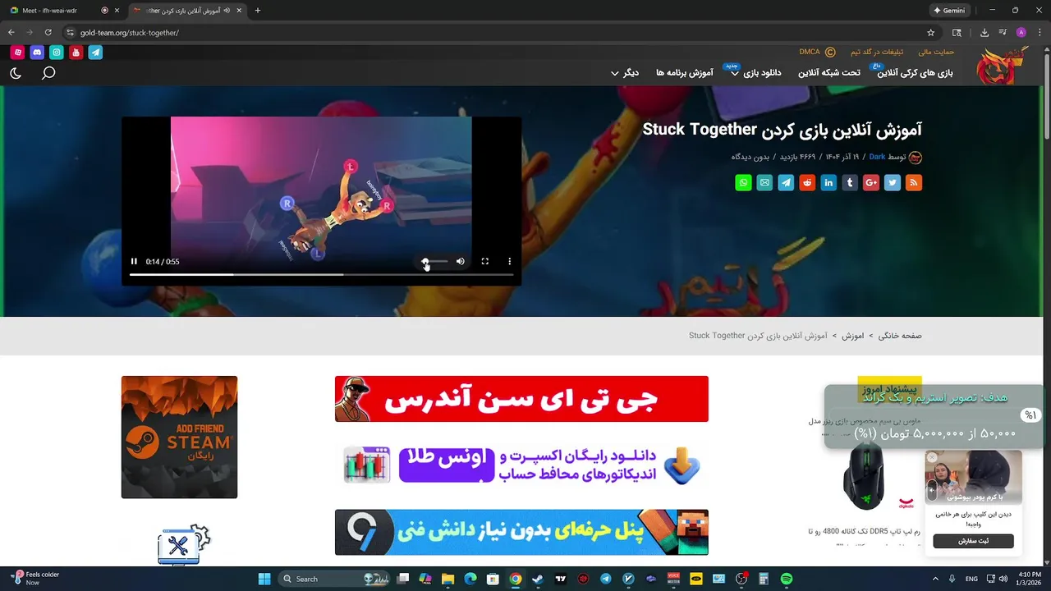Enter fullscreen on the video player
Screen dimensions: 1051x591
(x=485, y=262)
